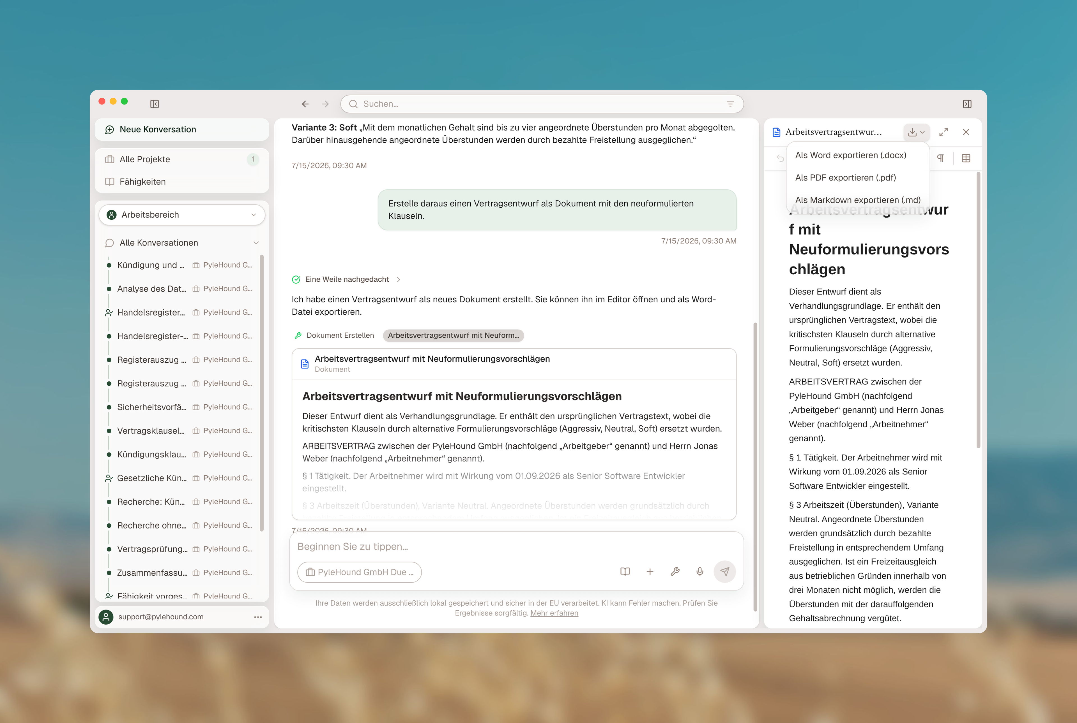Open Alle Projekte
Image resolution: width=1077 pixels, height=723 pixels.
pyautogui.click(x=182, y=159)
